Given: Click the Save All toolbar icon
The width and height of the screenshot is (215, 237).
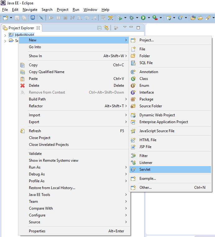Looking at the screenshot, I should 24,18.
